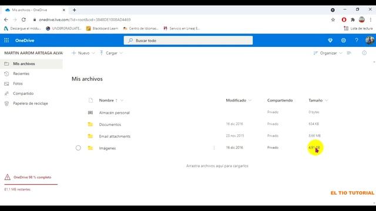Click the search magnifier icon
Screen dimensions: 376x211
coord(130,40)
